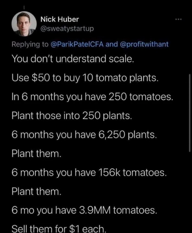
Task: Click the line 'Sell them for $1 each.'
Action: coord(59,229)
